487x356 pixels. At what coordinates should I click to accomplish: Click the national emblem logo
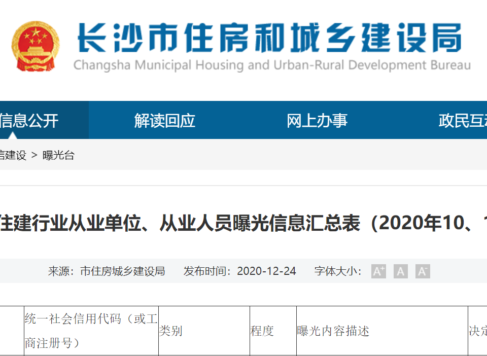36,46
